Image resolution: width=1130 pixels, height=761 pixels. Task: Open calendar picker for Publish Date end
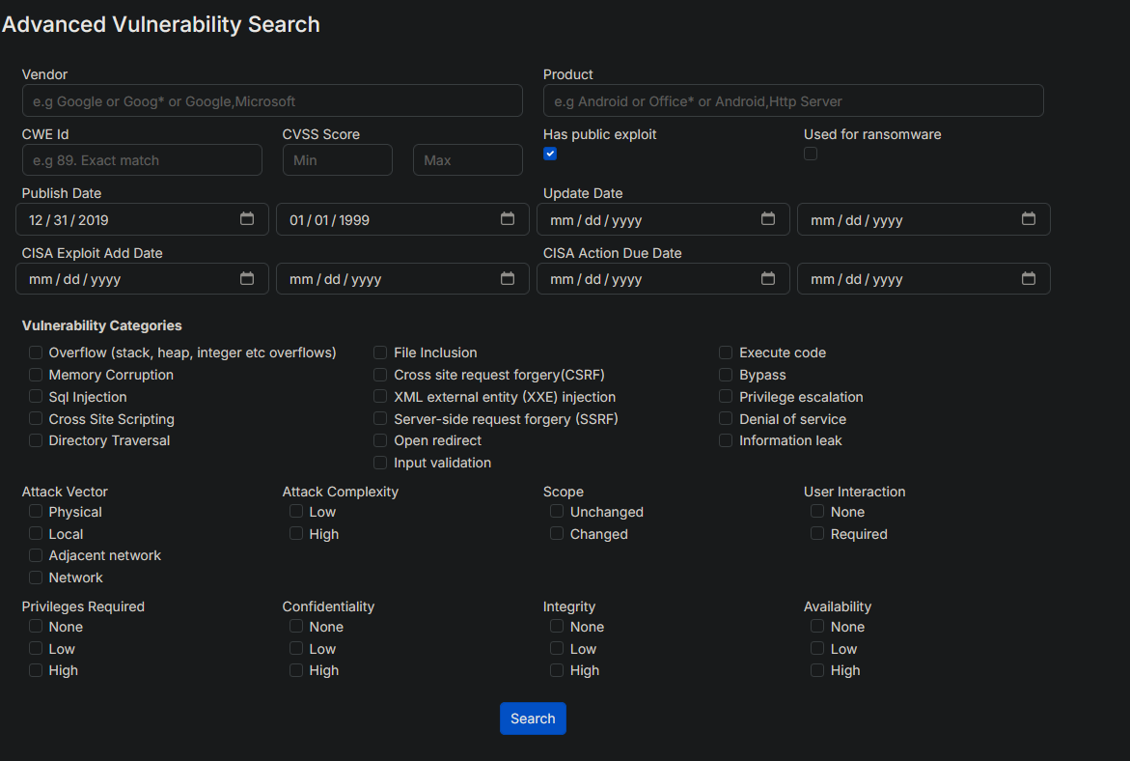tap(508, 219)
